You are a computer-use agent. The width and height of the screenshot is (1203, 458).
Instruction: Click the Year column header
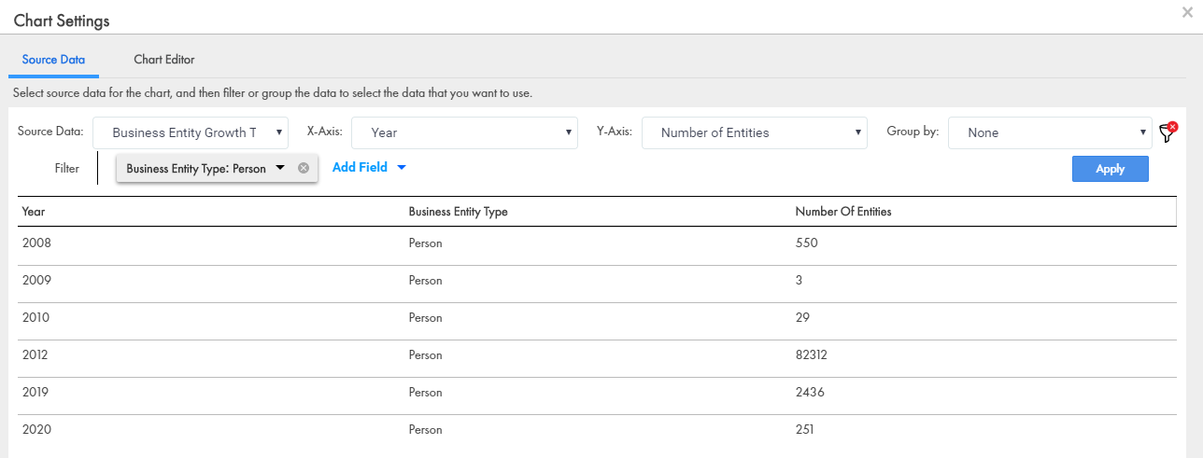coord(34,212)
